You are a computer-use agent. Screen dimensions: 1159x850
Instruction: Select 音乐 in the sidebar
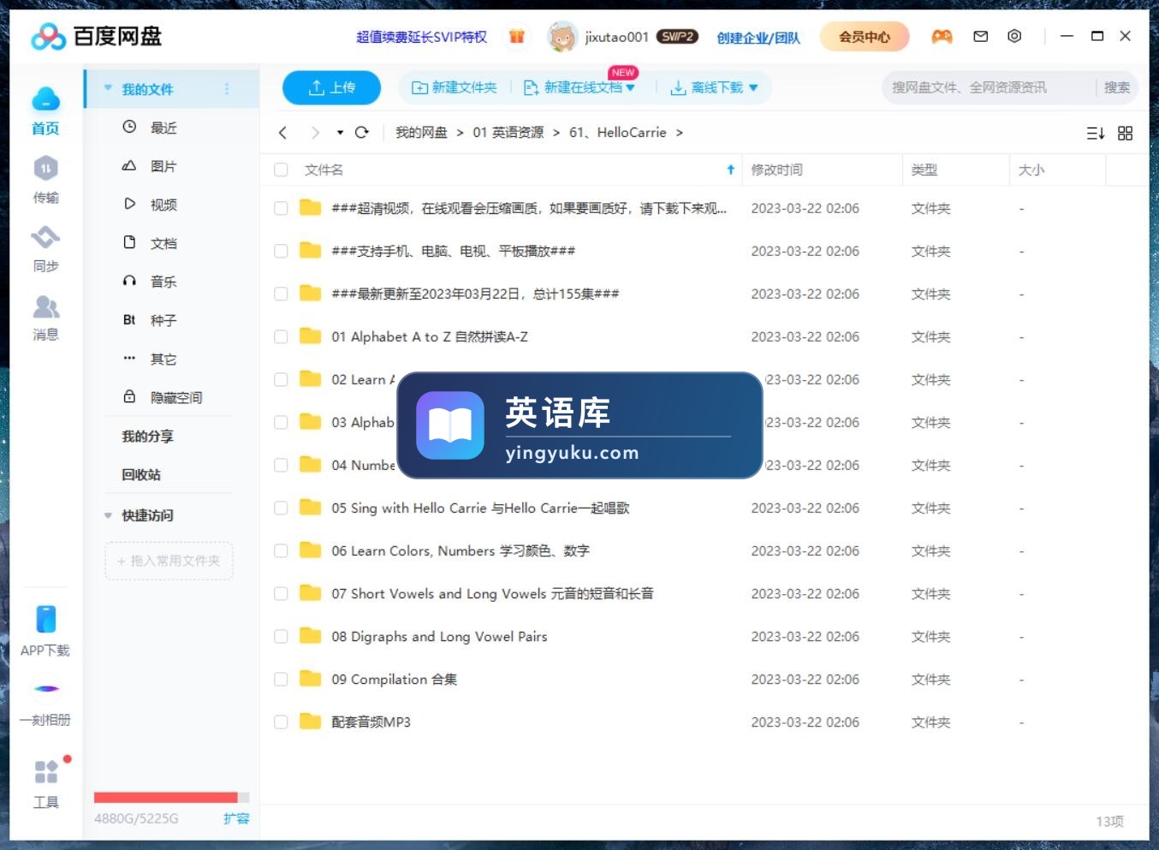coord(163,282)
